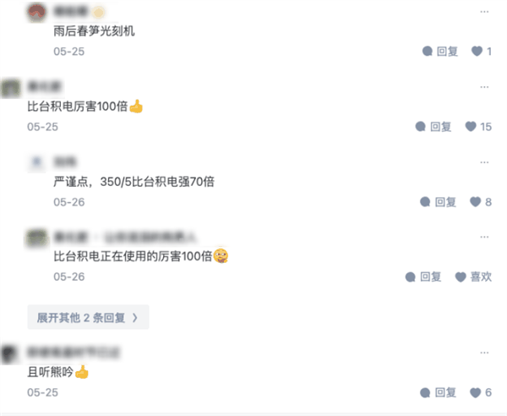Open more options for 雨后春笋光刻机 comment

[484, 12]
